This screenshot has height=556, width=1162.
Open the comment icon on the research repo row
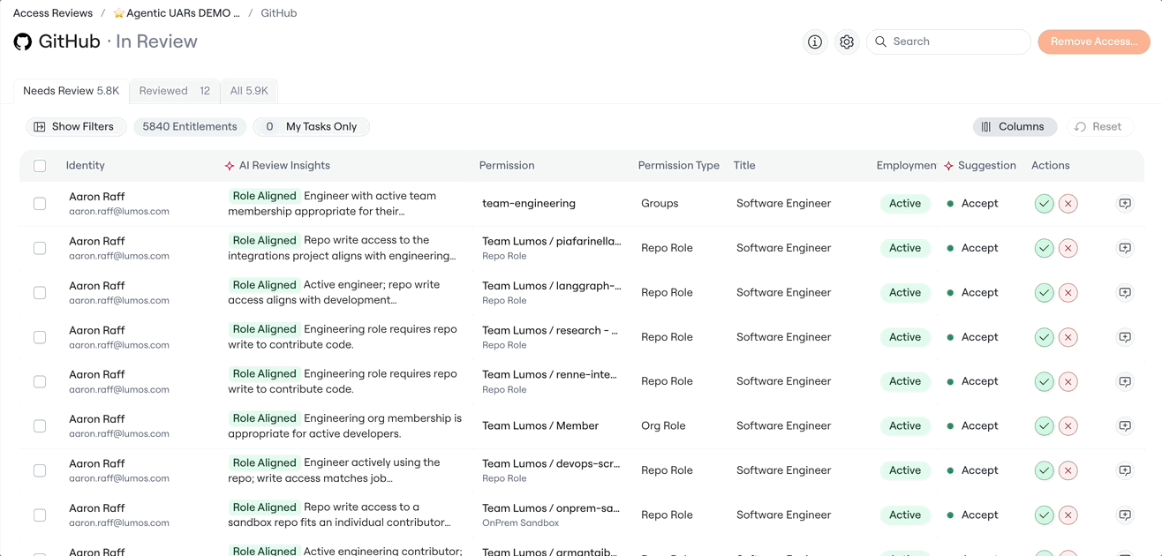pyautogui.click(x=1125, y=337)
